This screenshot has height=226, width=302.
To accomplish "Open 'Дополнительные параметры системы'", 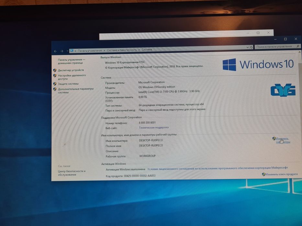I will pos(76,90).
